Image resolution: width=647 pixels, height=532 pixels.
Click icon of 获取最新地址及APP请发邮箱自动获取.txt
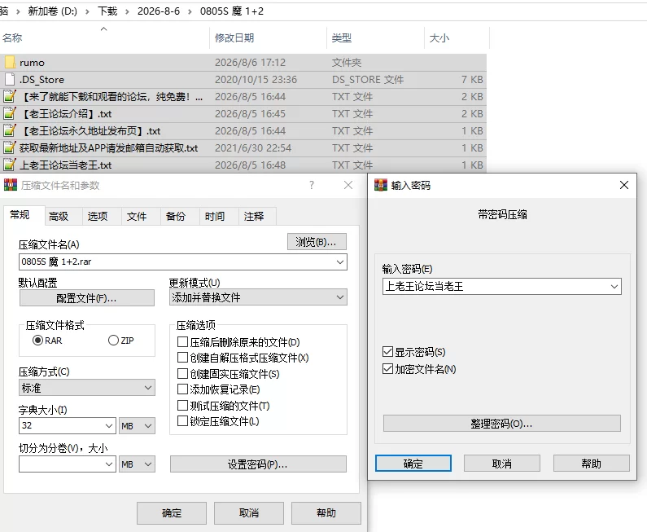pos(10,148)
